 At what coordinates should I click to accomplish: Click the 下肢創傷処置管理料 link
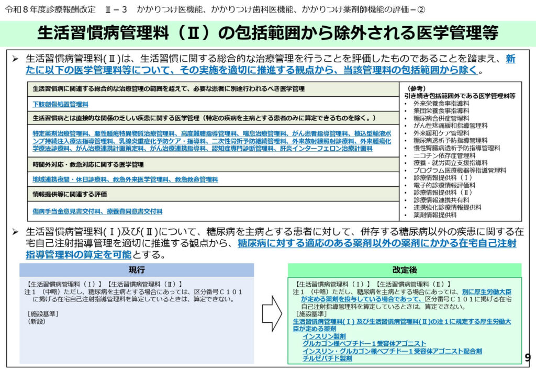click(60, 104)
